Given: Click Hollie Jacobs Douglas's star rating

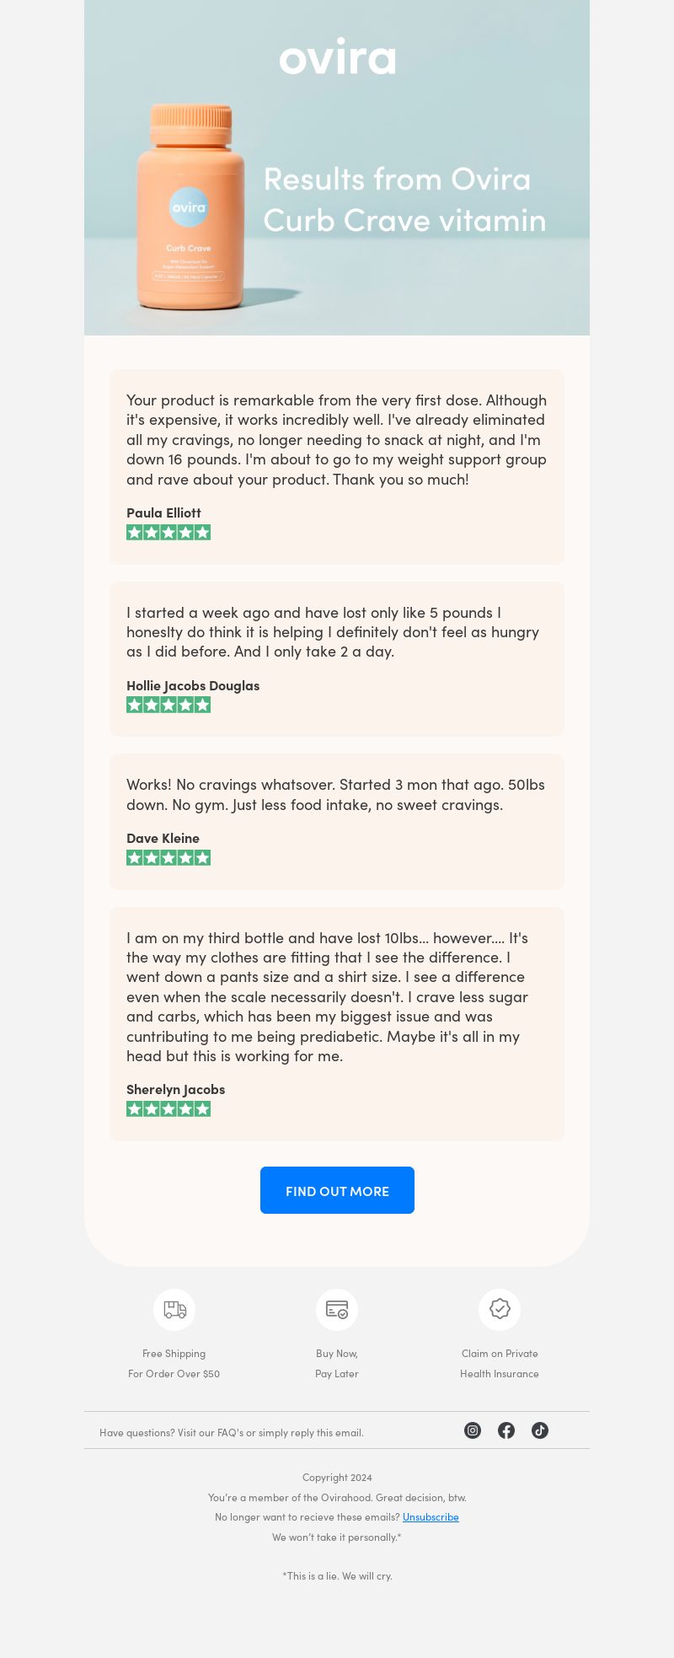Looking at the screenshot, I should tap(168, 705).
